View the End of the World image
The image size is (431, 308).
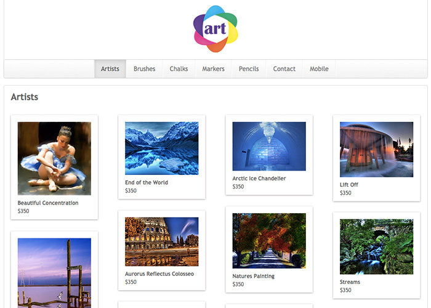pos(161,148)
